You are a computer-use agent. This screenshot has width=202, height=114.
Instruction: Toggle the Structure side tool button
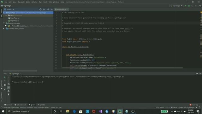(2, 97)
